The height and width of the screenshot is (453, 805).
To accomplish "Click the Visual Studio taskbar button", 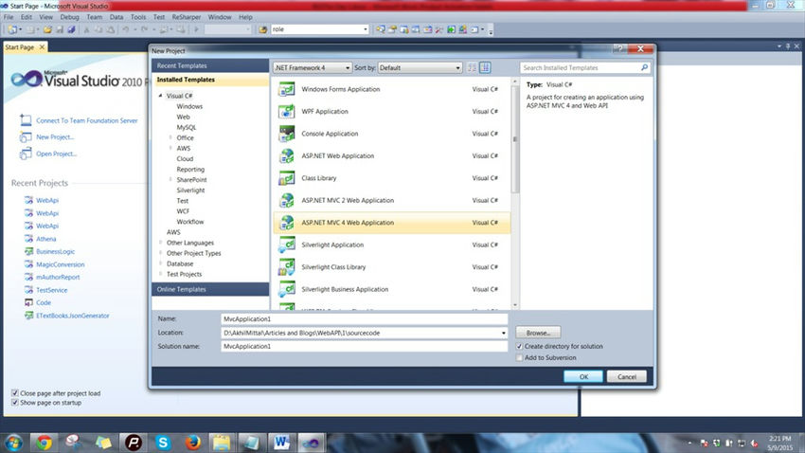I will [311, 443].
